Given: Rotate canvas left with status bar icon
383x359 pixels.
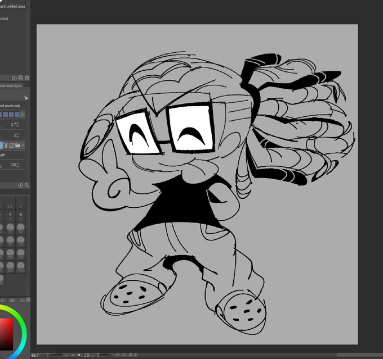Looking at the screenshot, I should tap(118, 355).
